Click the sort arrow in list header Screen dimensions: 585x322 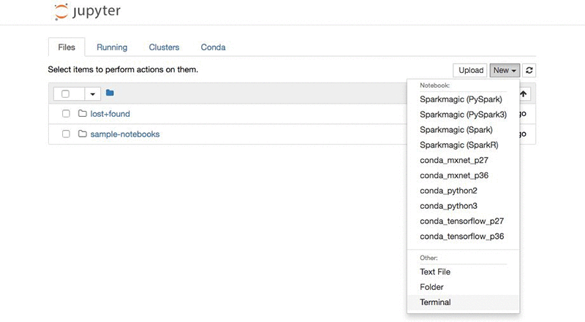(524, 94)
